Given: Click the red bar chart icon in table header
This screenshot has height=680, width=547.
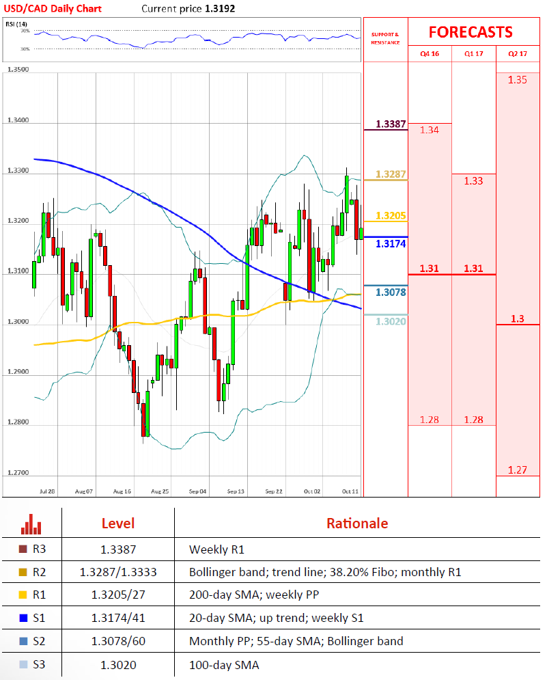Looking at the screenshot, I should (x=31, y=524).
